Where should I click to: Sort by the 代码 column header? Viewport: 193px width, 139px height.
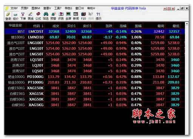(x=36, y=26)
